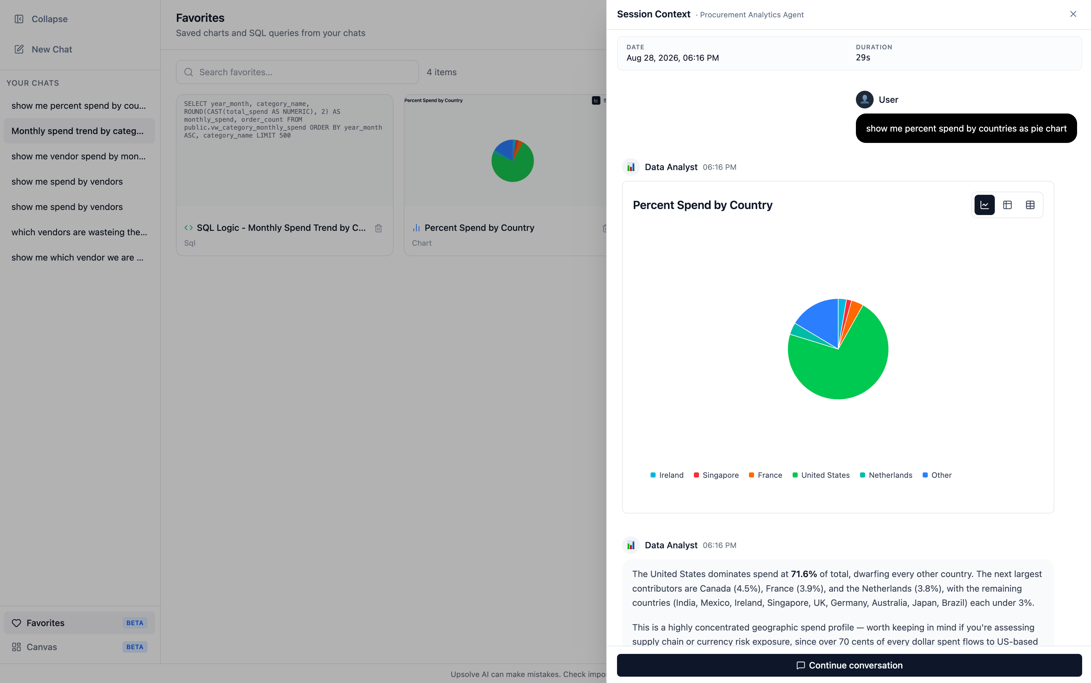Click the code brackets icon on SQL Logic card
Viewport: 1091px width, 683px height.
click(189, 228)
